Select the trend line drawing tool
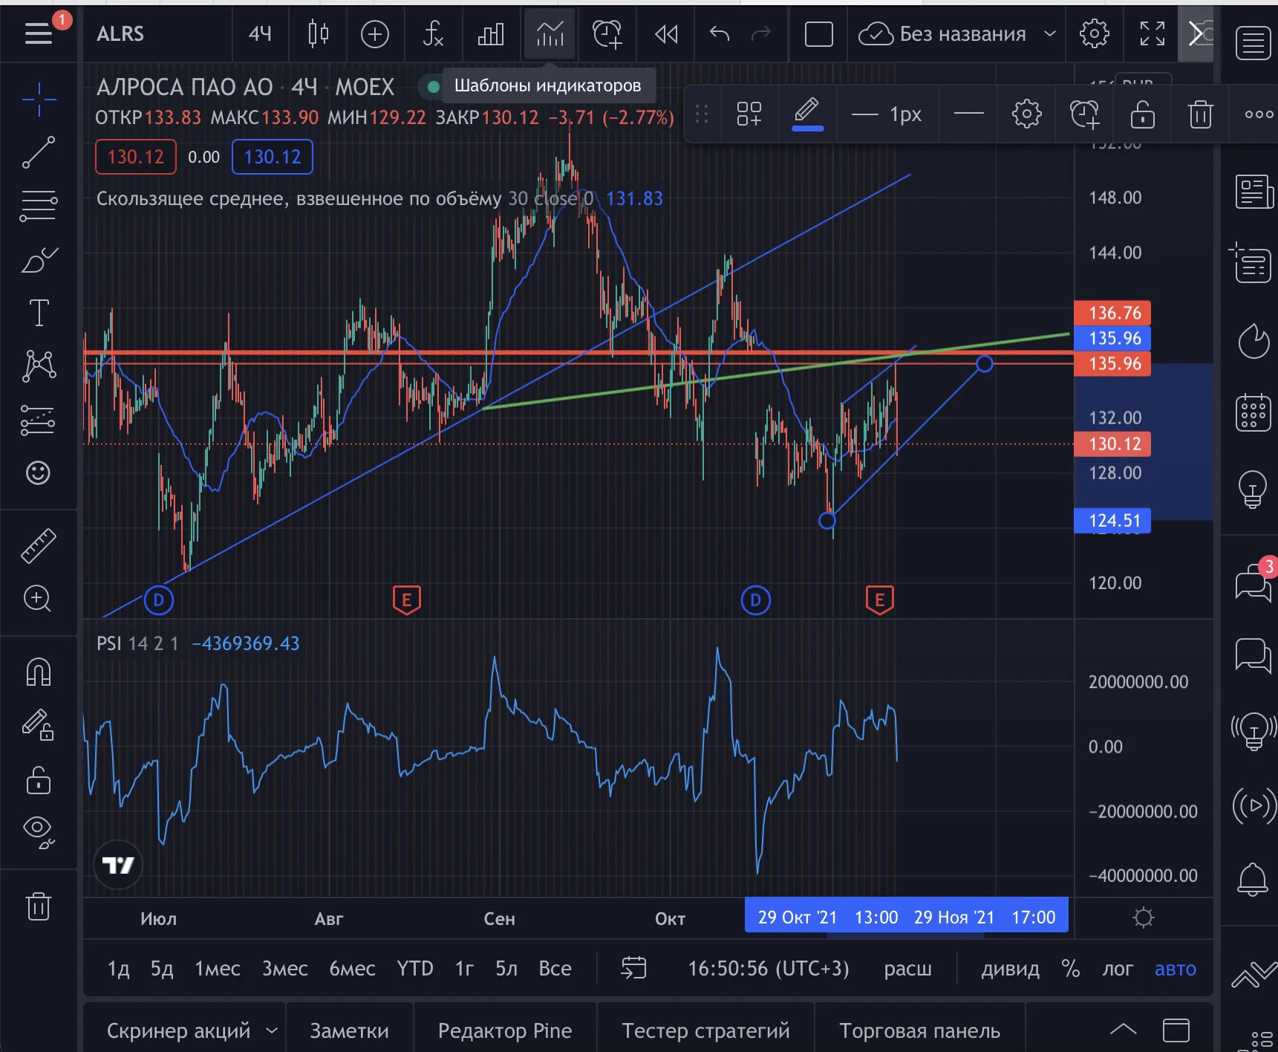The width and height of the screenshot is (1278, 1052). pyautogui.click(x=39, y=152)
